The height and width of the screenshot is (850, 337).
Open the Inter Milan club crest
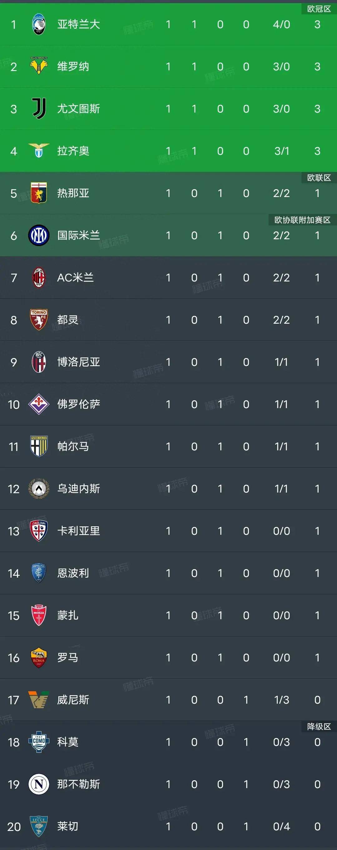coord(38,235)
